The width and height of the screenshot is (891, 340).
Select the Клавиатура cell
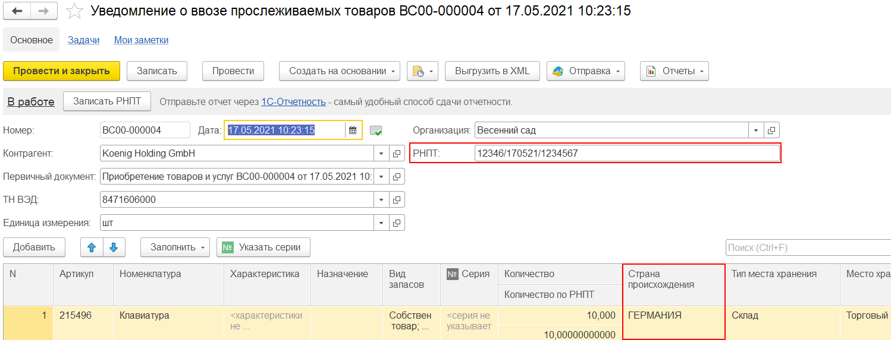168,322
